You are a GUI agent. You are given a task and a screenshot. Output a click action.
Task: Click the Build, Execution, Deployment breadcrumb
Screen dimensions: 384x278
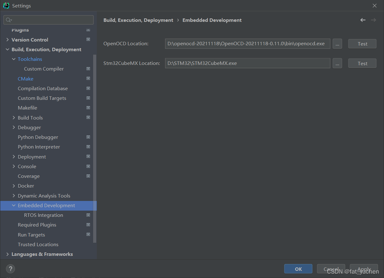[138, 20]
